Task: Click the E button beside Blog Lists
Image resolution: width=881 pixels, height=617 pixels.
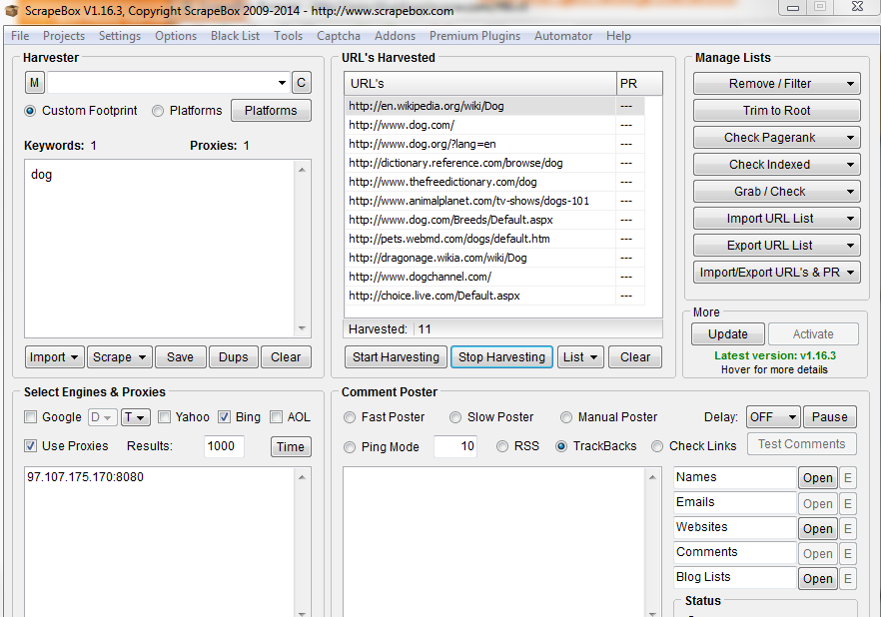Action: (847, 578)
